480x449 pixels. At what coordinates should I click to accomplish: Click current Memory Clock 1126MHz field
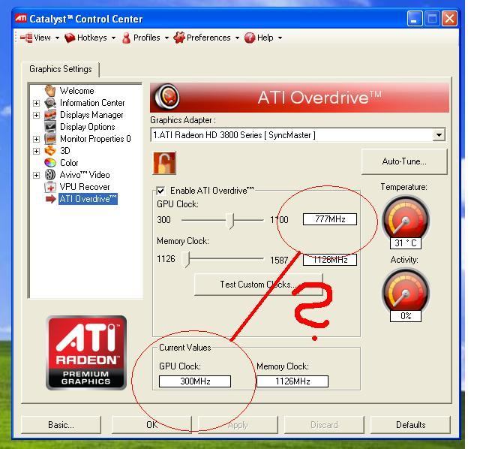[292, 381]
